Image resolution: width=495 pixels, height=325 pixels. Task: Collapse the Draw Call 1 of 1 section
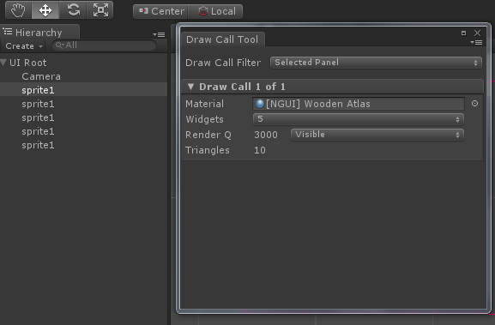(190, 87)
